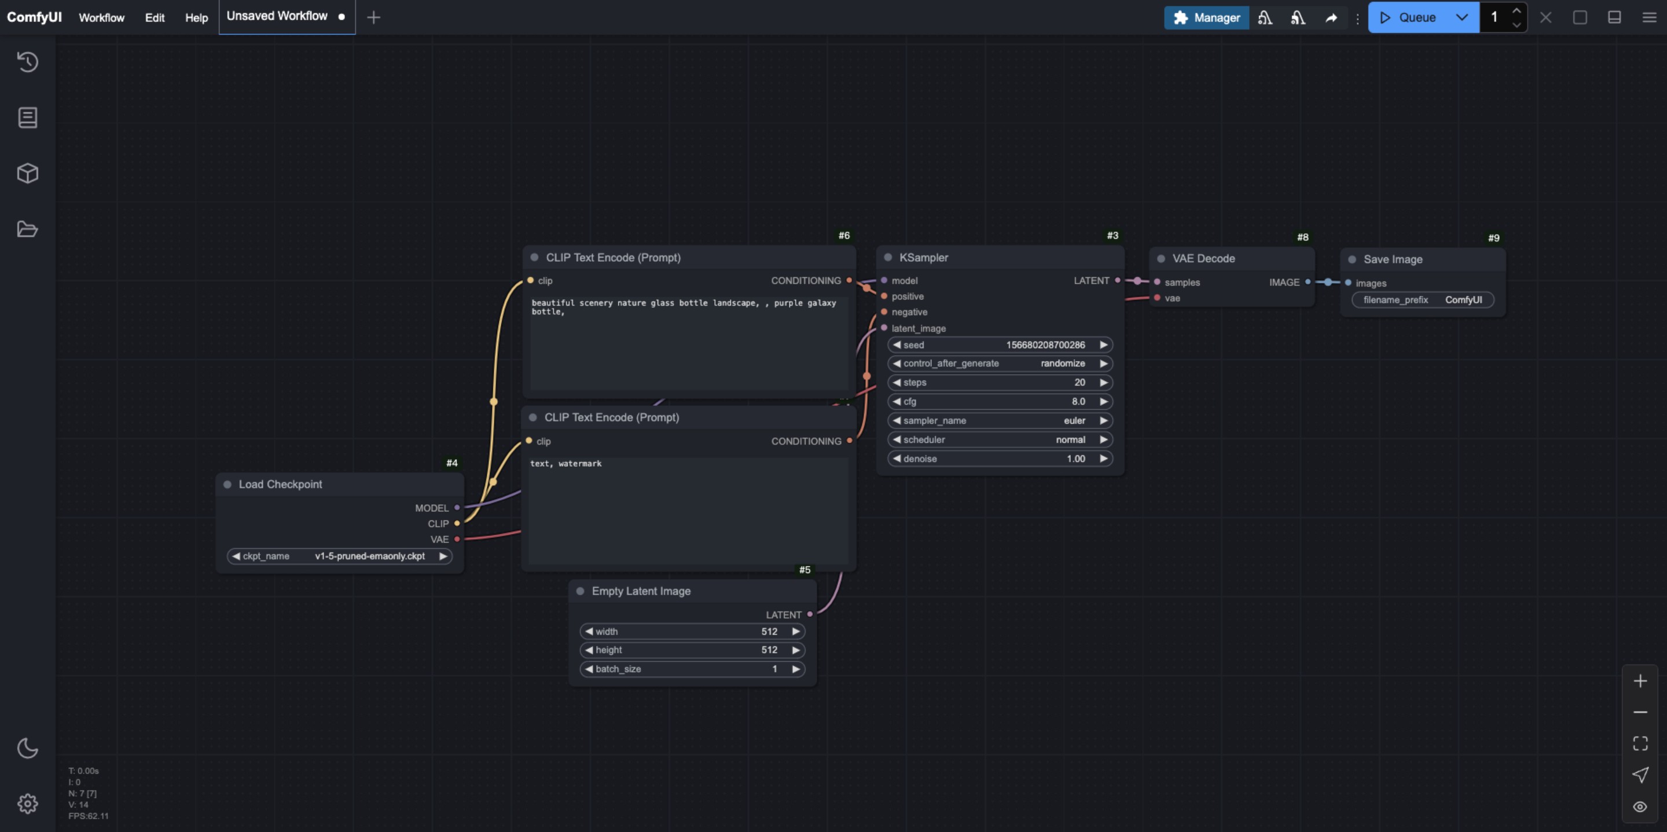The height and width of the screenshot is (832, 1667).
Task: Zoom out with minus icon
Action: point(1640,712)
